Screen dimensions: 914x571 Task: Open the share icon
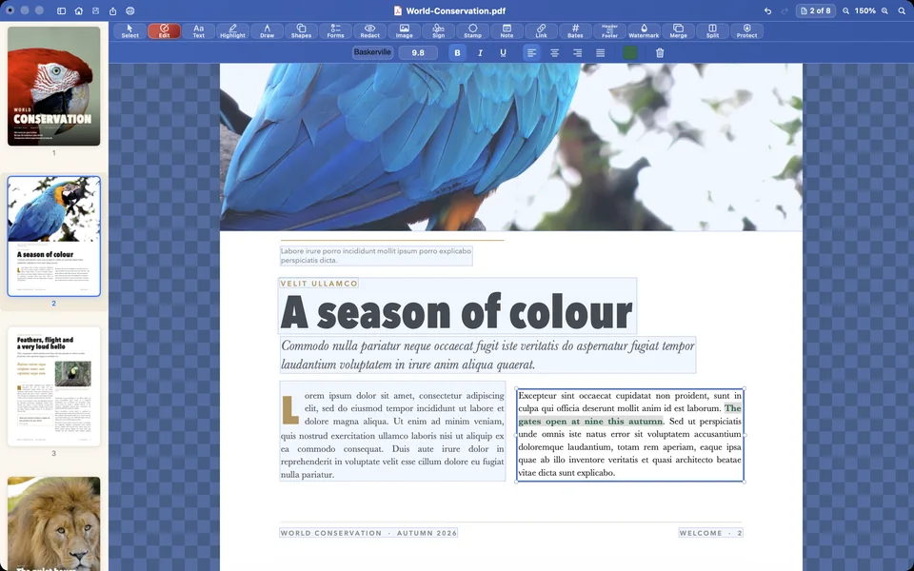[113, 11]
